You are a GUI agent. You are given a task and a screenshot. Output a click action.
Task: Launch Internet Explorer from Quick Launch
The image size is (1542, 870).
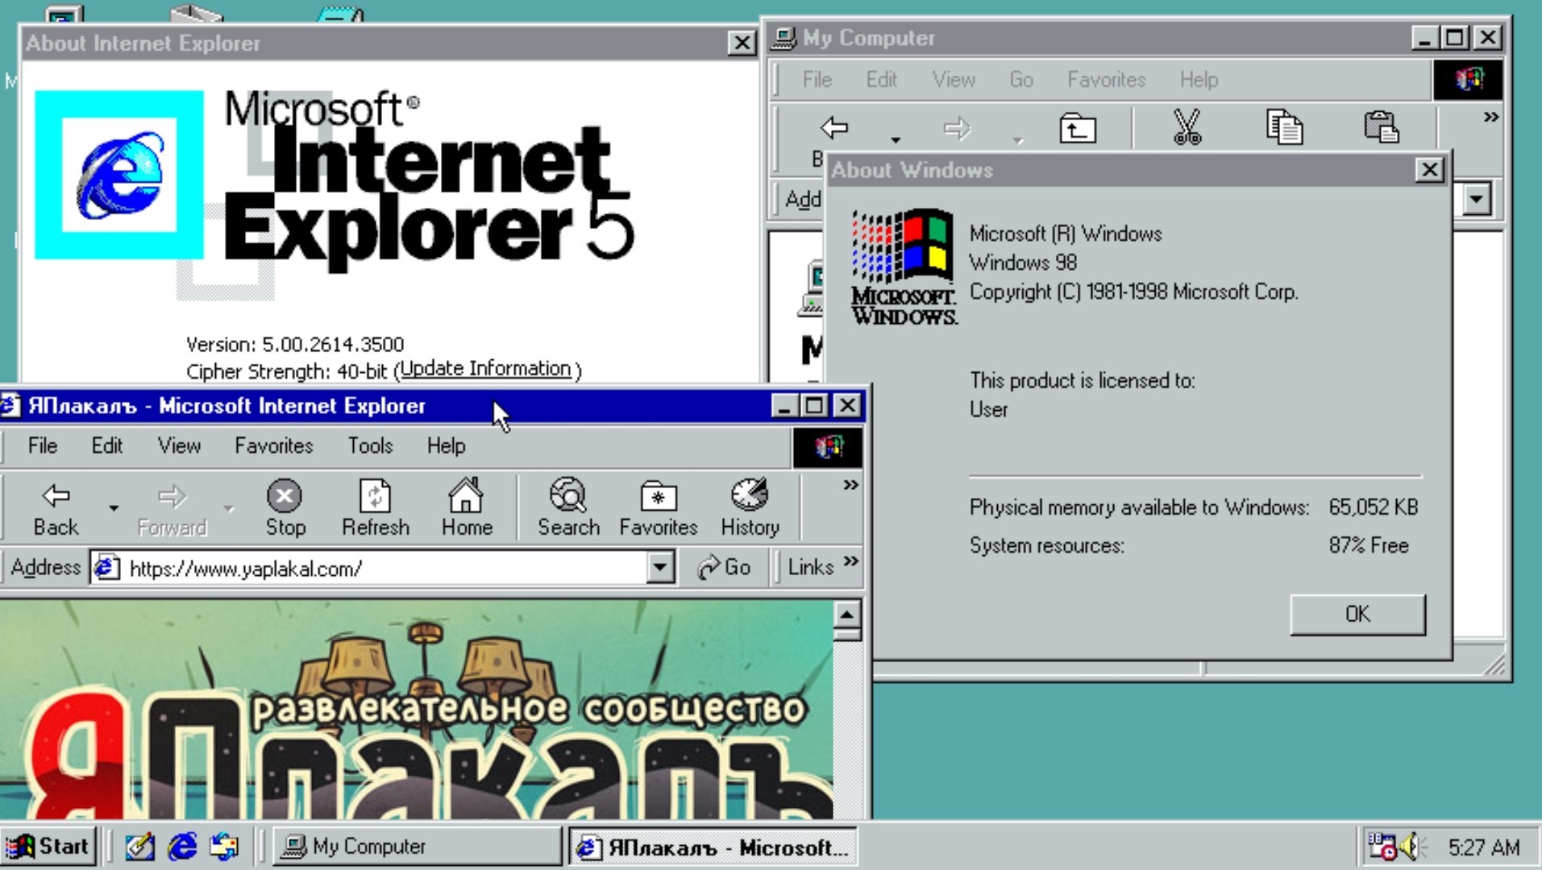(182, 847)
